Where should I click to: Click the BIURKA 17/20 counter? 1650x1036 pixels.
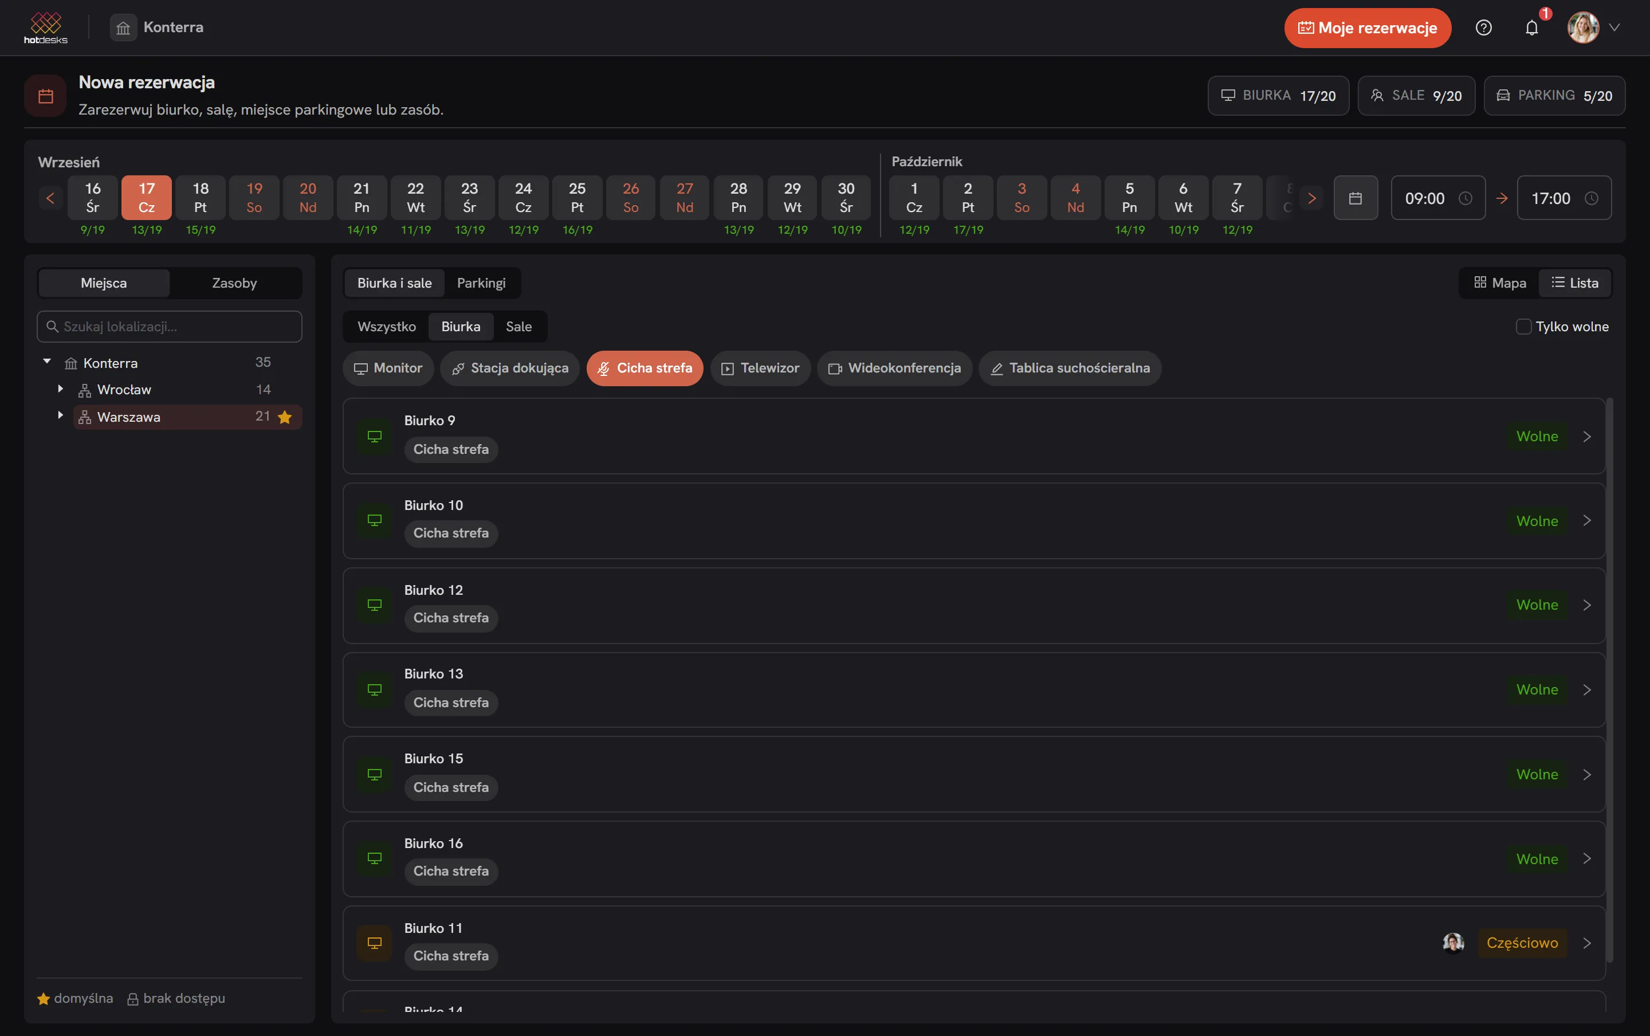click(x=1278, y=95)
